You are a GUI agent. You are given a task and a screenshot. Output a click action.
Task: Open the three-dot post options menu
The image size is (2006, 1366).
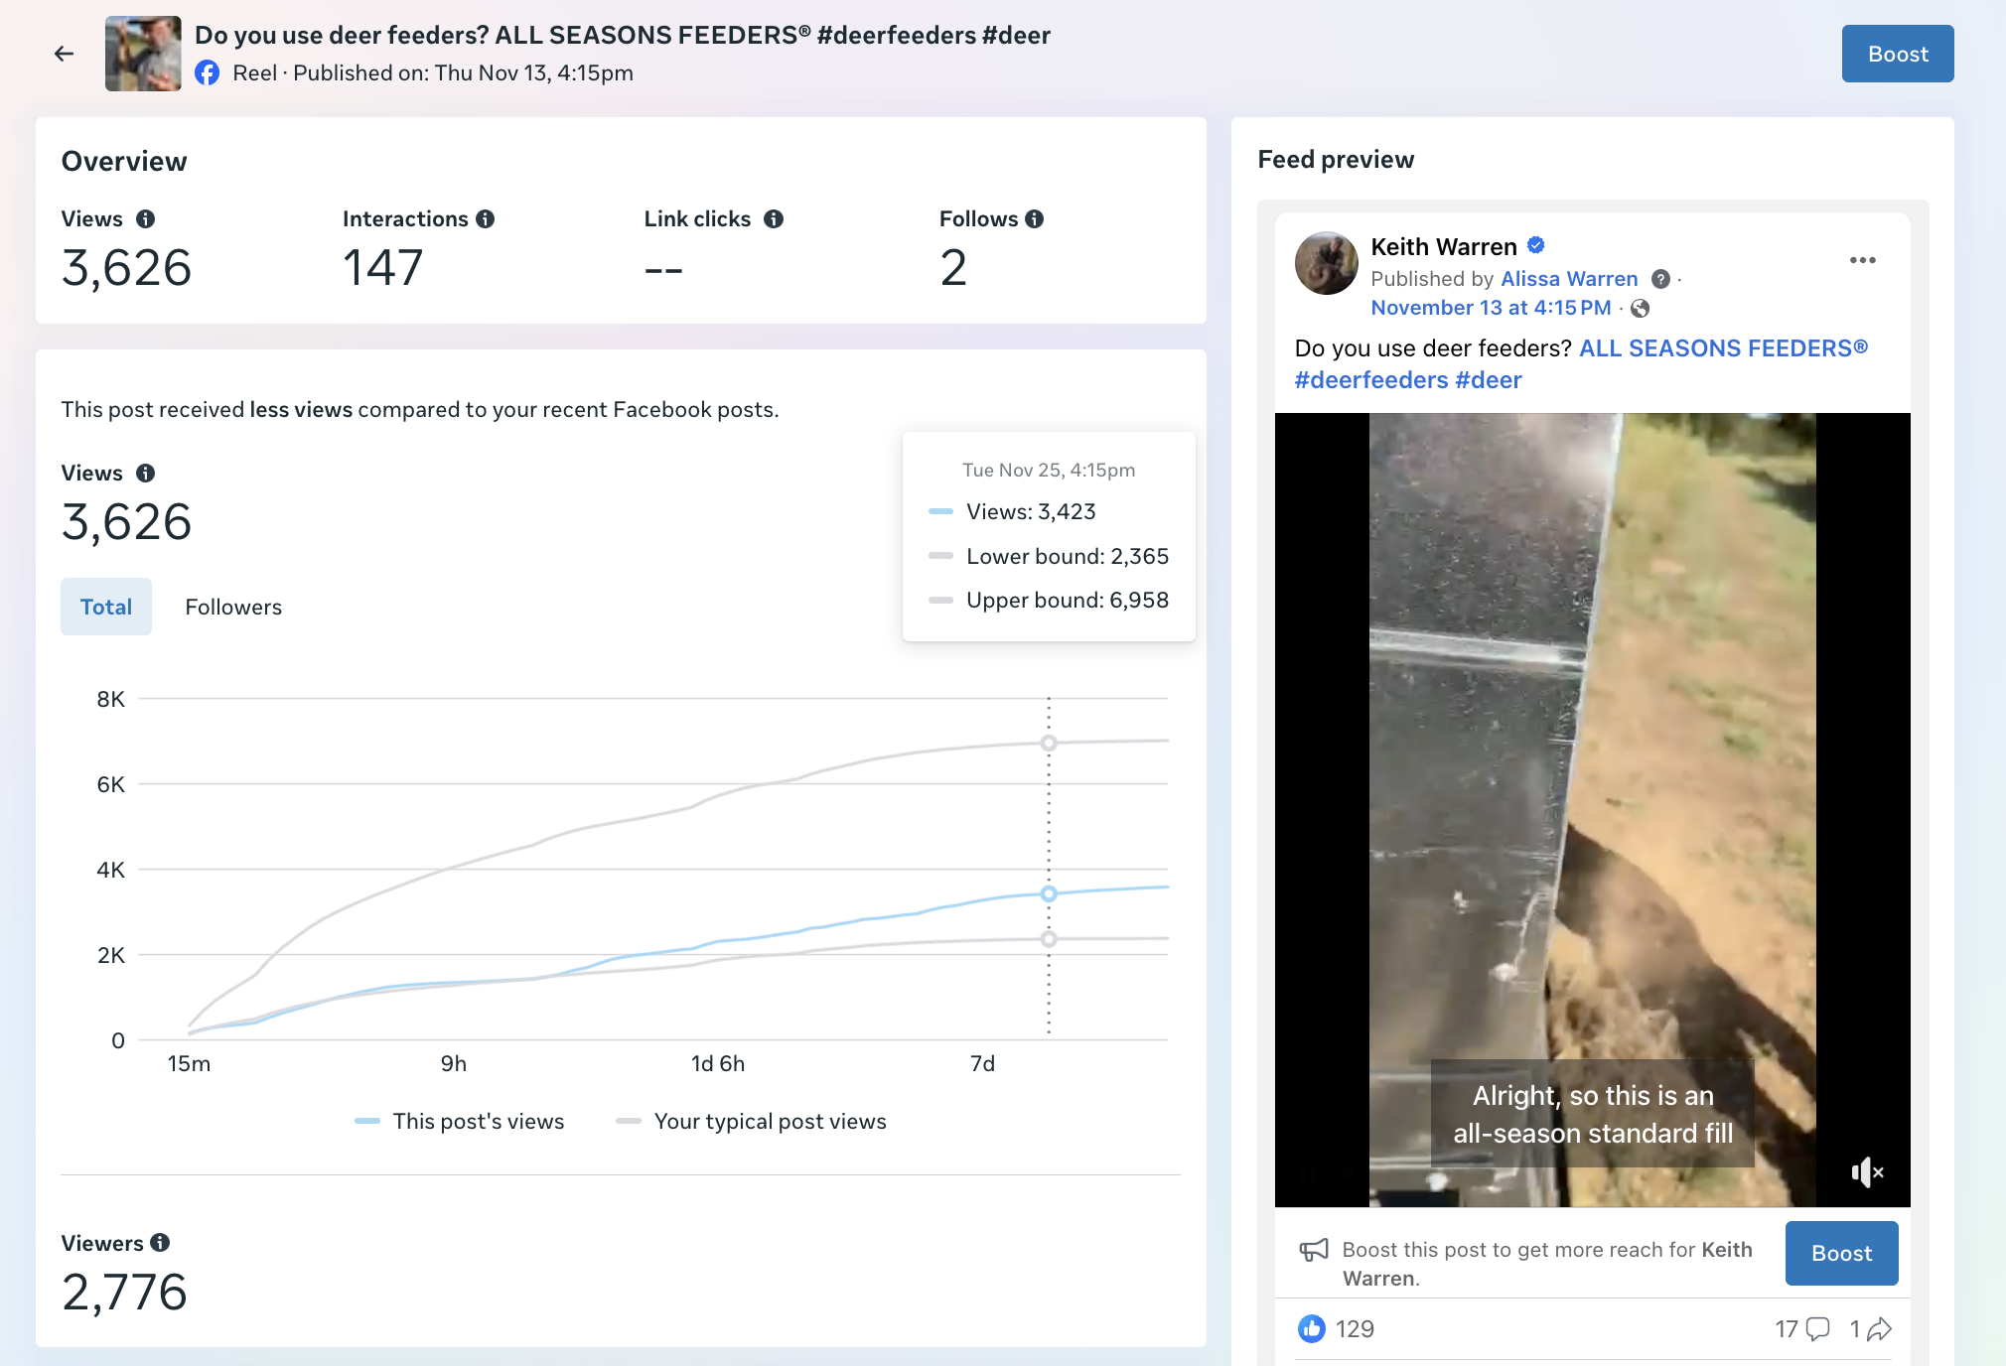[x=1862, y=260]
